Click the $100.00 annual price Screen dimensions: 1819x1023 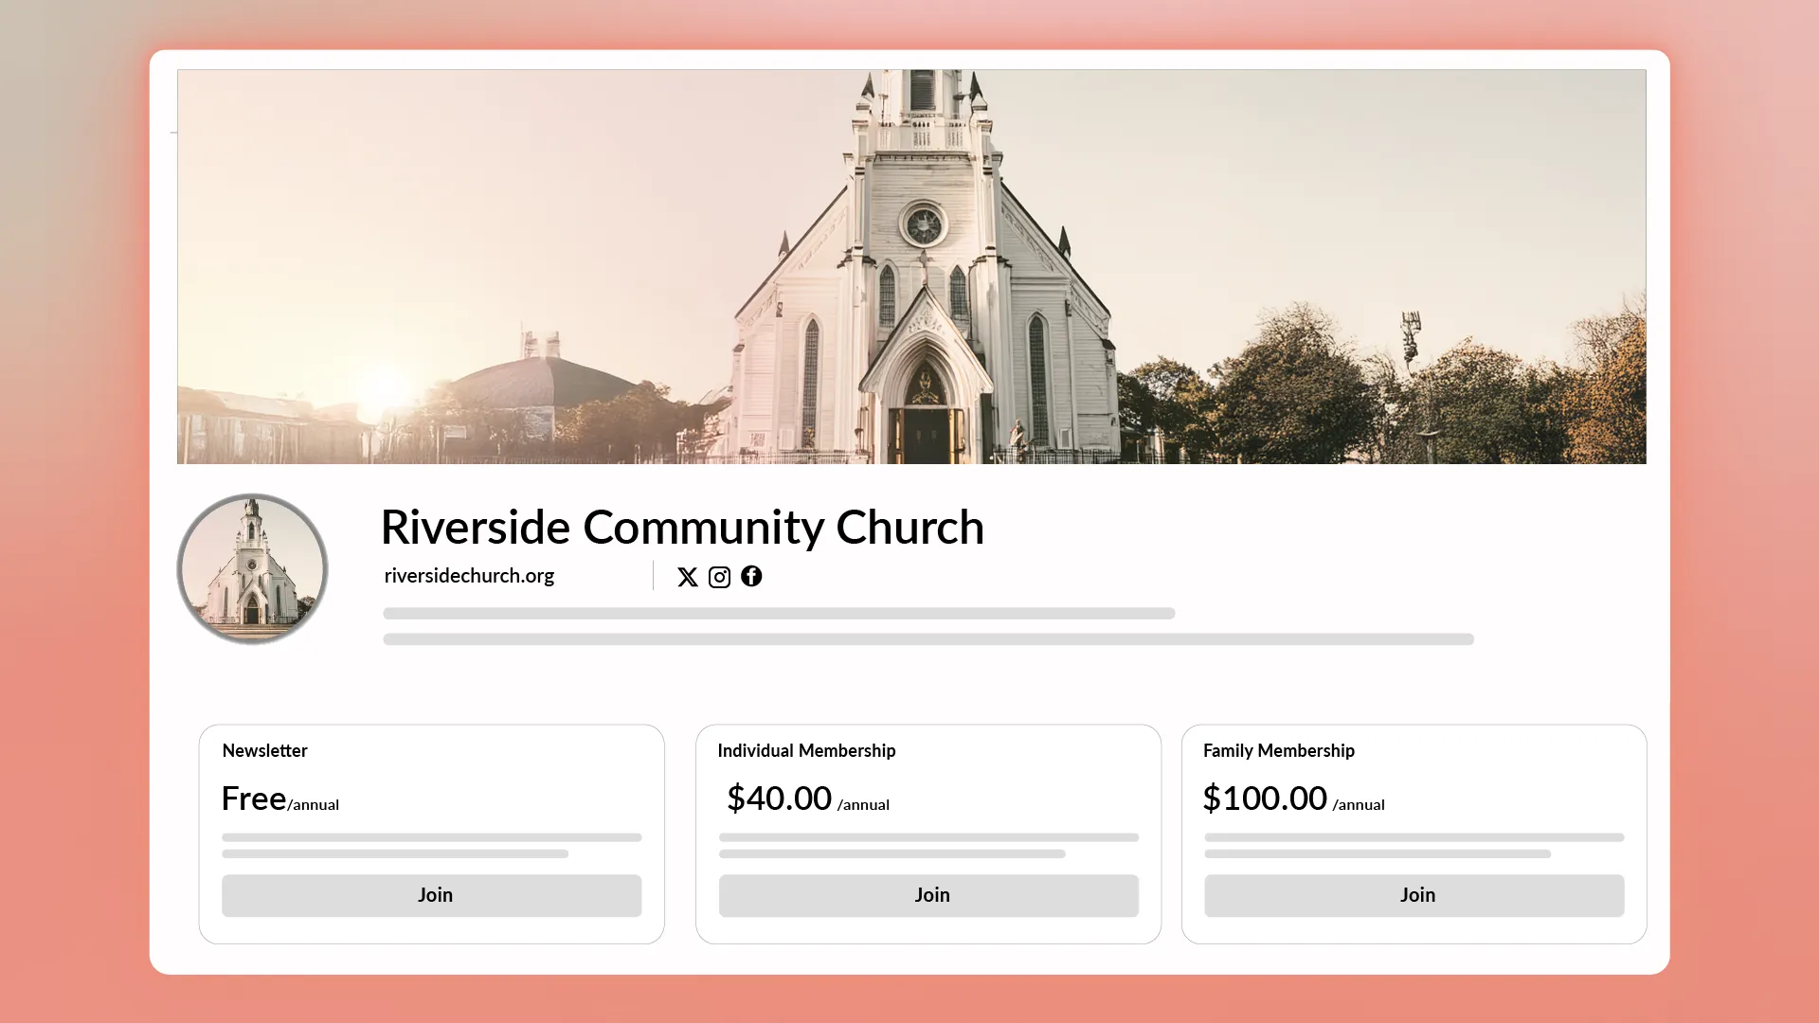click(1267, 799)
